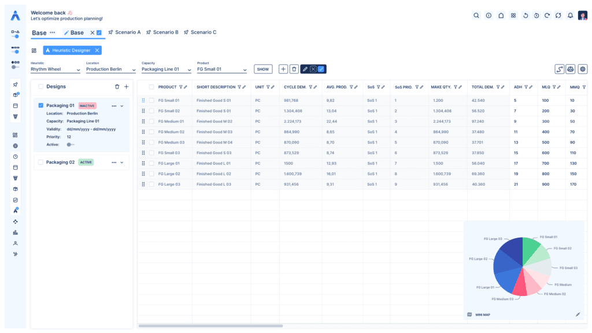Click the balance scale icon
Screen dimensions: 592x333
pyautogui.click(x=571, y=69)
